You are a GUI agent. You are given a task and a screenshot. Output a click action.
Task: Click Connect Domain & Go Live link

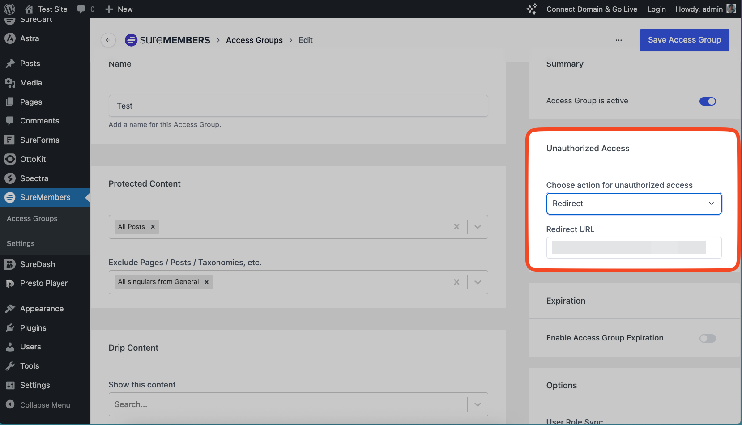592,9
